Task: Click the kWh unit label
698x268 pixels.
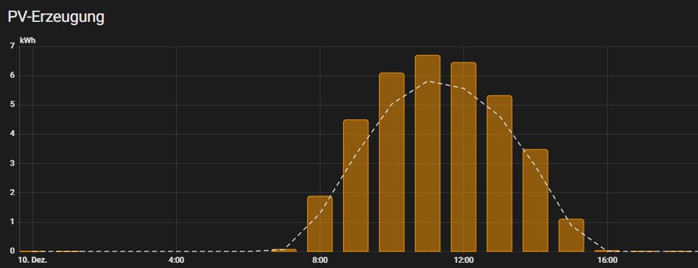Action: (27, 40)
